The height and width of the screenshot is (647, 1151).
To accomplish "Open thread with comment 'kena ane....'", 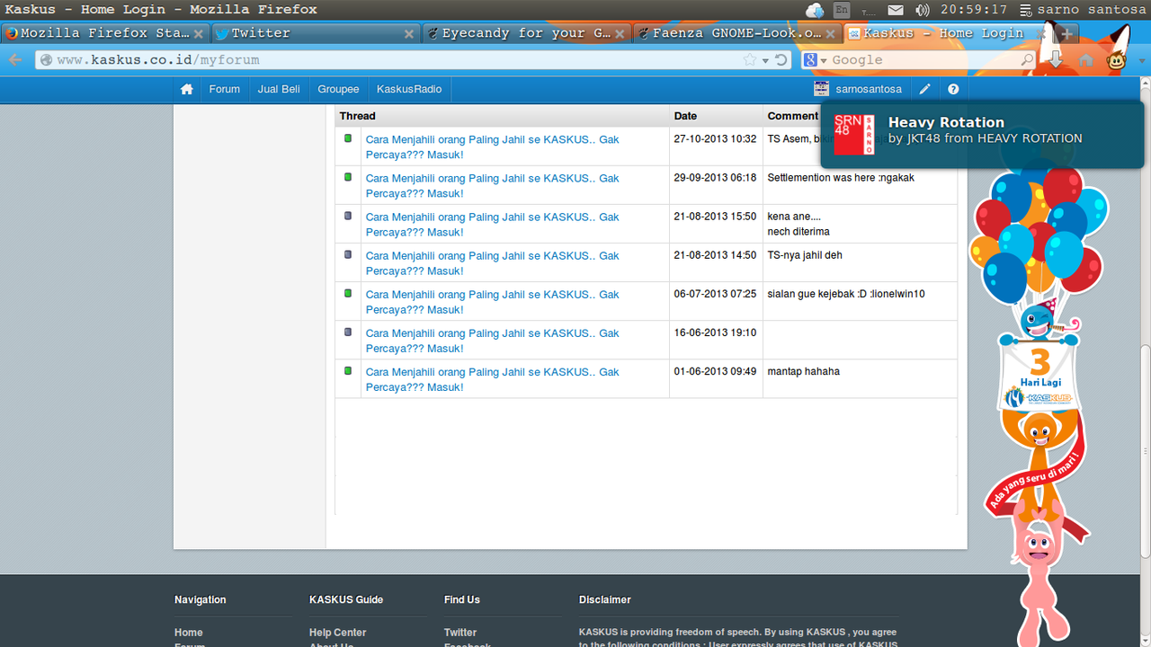I will click(492, 224).
